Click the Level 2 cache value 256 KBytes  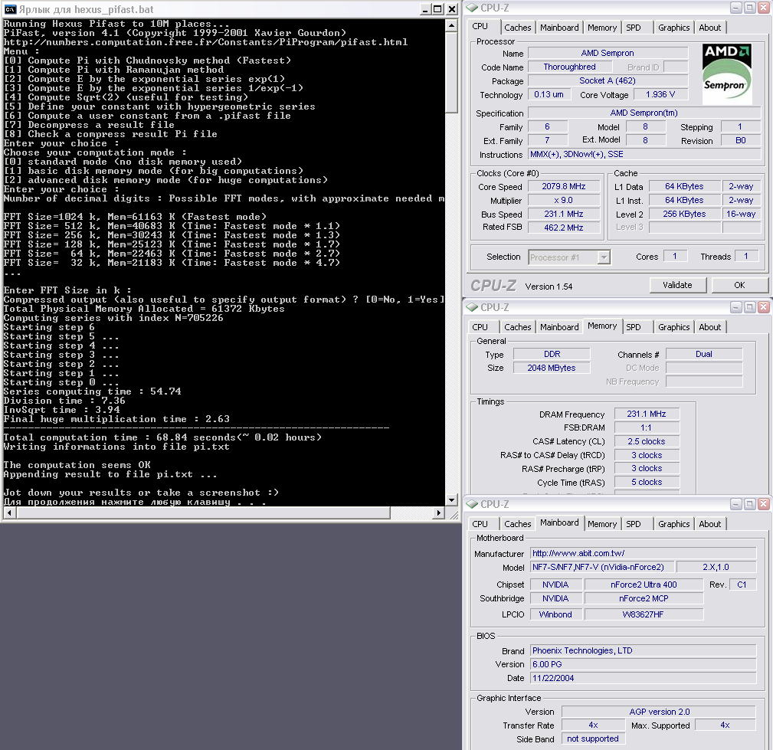point(684,214)
